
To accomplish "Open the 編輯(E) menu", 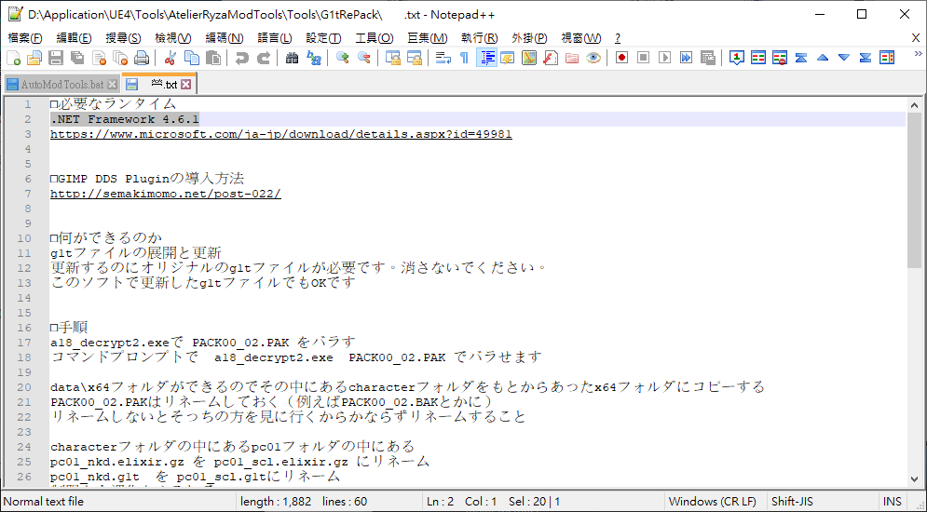I will point(74,38).
